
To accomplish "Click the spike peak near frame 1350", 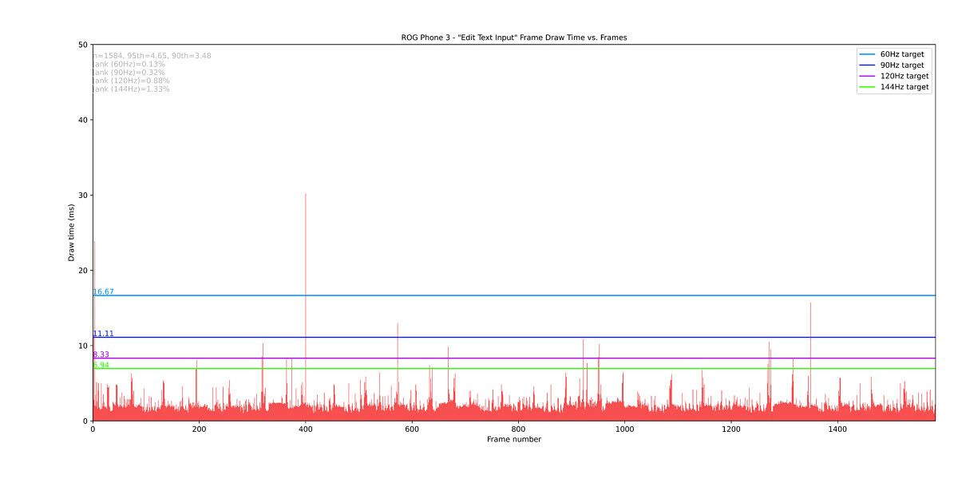I will click(x=810, y=303).
